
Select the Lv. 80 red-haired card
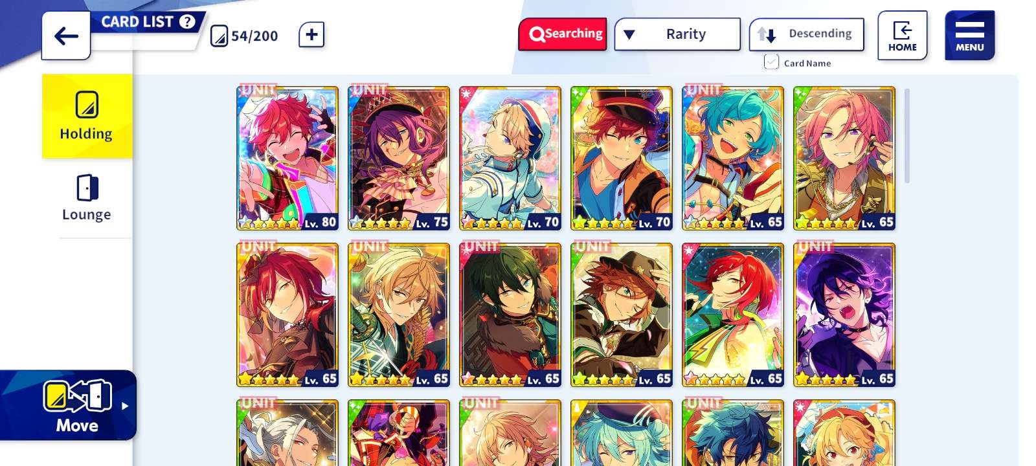(x=287, y=159)
